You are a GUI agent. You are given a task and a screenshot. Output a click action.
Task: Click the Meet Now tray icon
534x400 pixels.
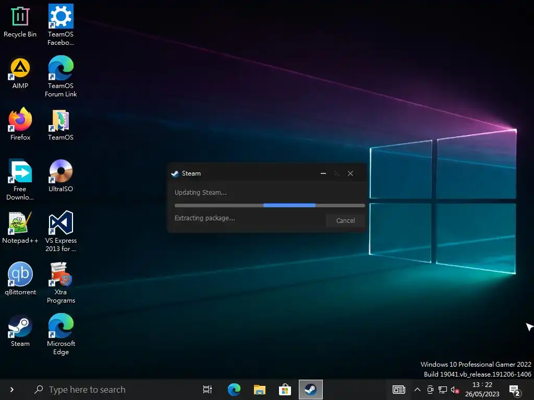(430, 390)
